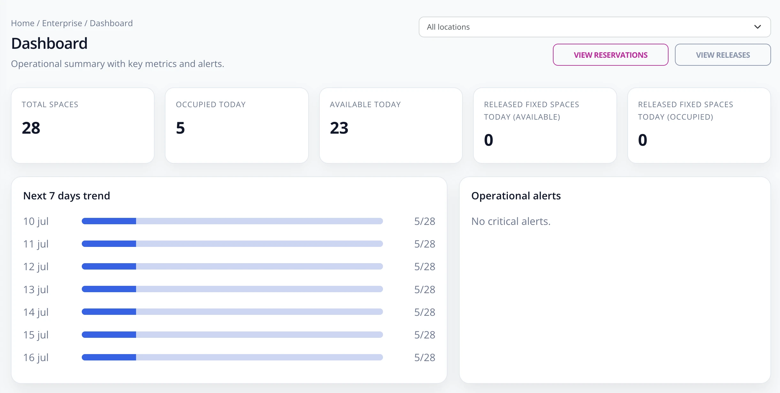This screenshot has width=780, height=393.
Task: Click the 5/28 value for 10 jul
Action: (x=424, y=221)
